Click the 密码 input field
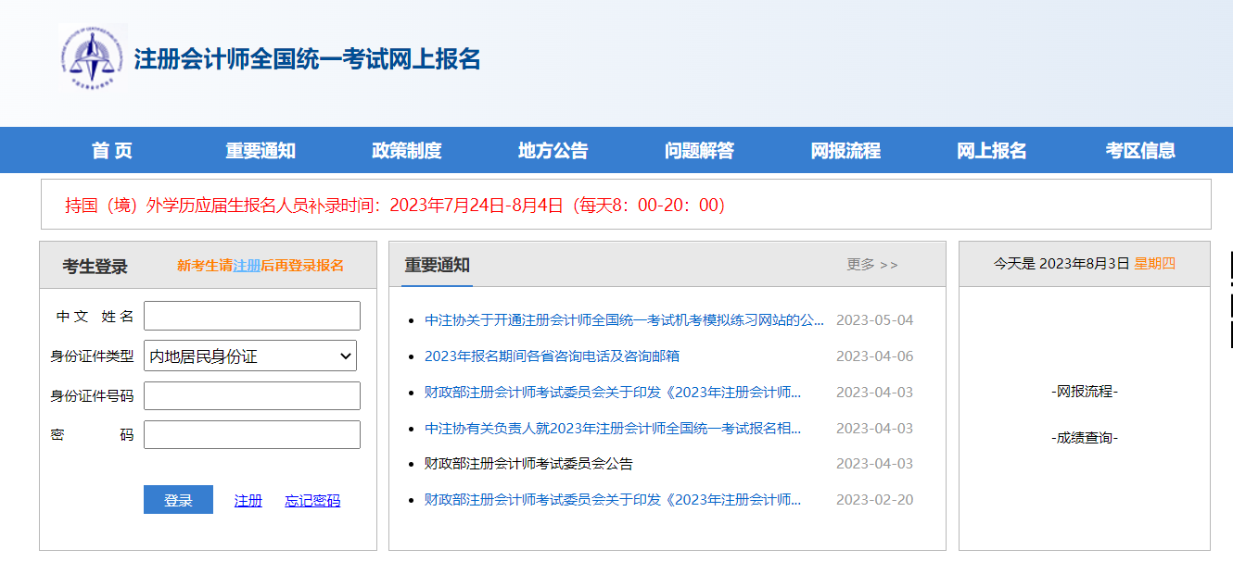Viewport: 1233px width, 562px height. [251, 435]
